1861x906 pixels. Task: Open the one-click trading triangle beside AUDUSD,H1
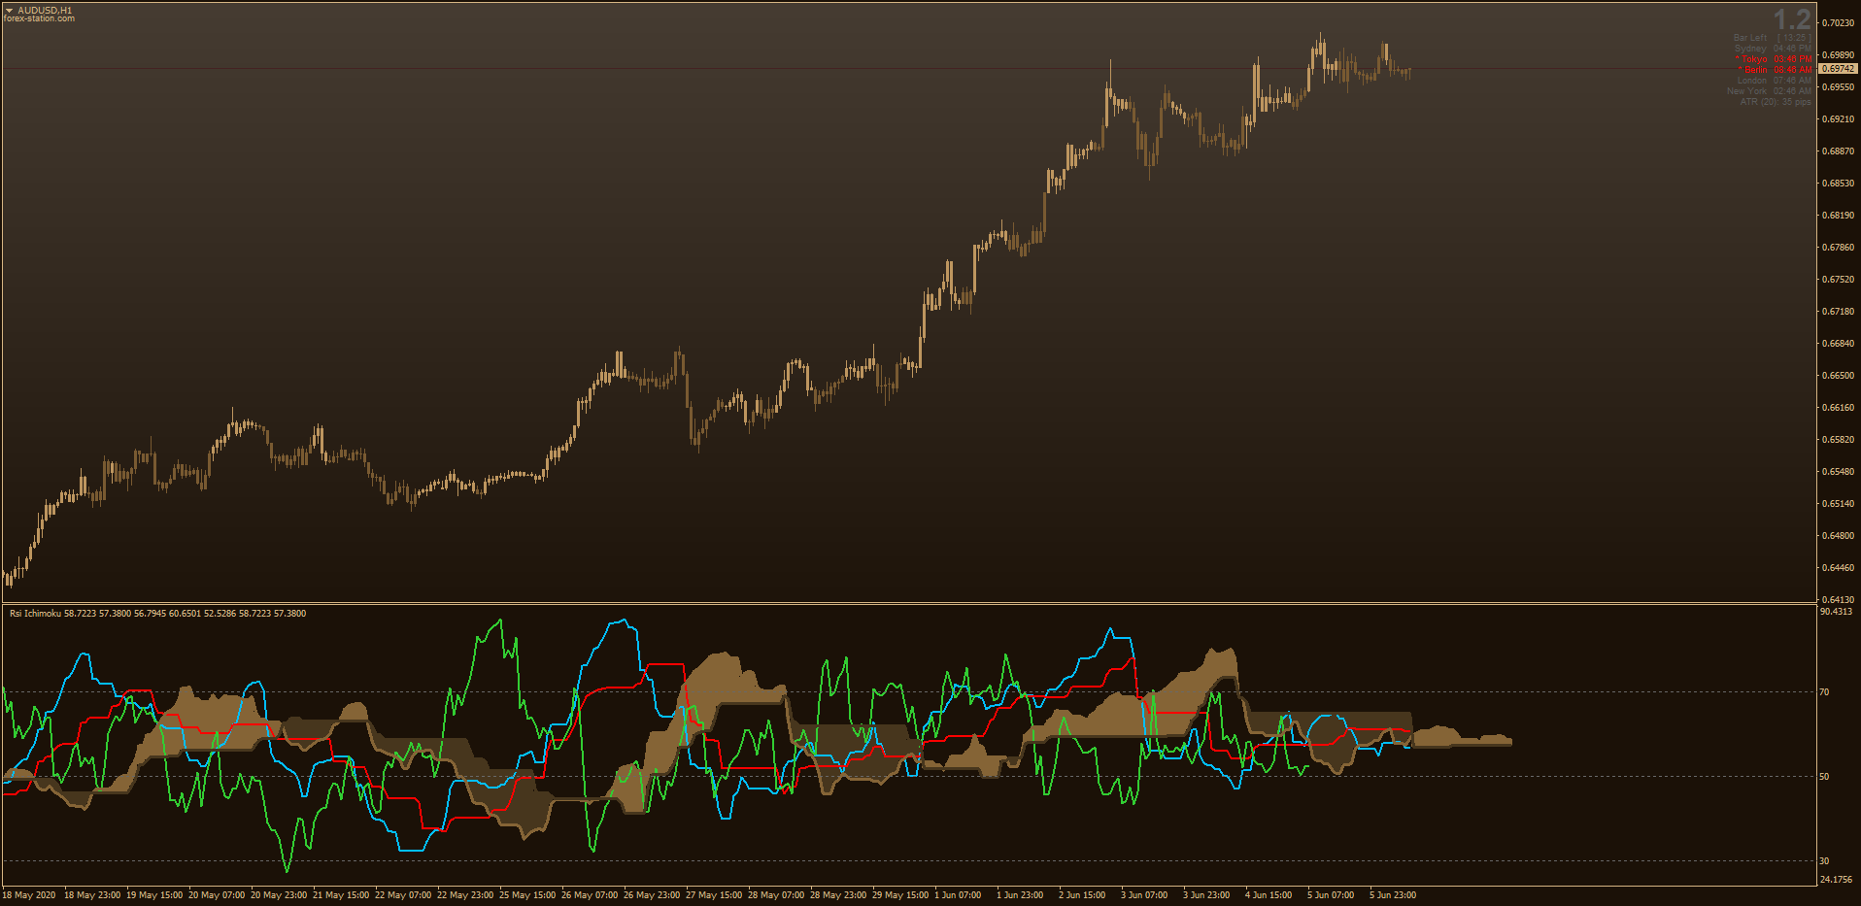pos(9,11)
